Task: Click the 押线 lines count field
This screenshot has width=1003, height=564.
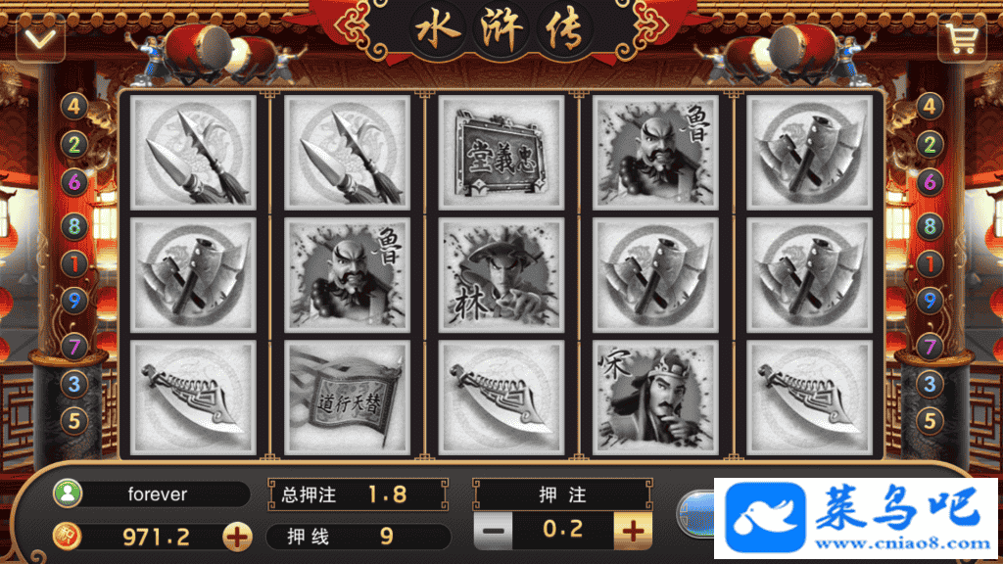Action: tap(358, 537)
